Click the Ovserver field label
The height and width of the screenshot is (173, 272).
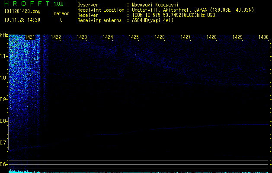coord(88,5)
